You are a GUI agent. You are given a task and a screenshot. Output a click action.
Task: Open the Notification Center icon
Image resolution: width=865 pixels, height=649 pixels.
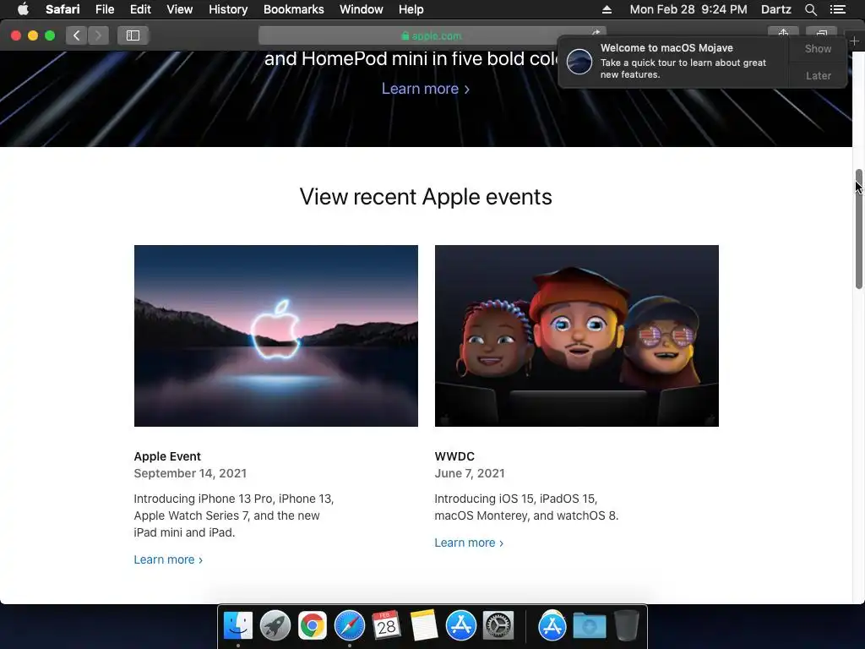[x=837, y=9]
